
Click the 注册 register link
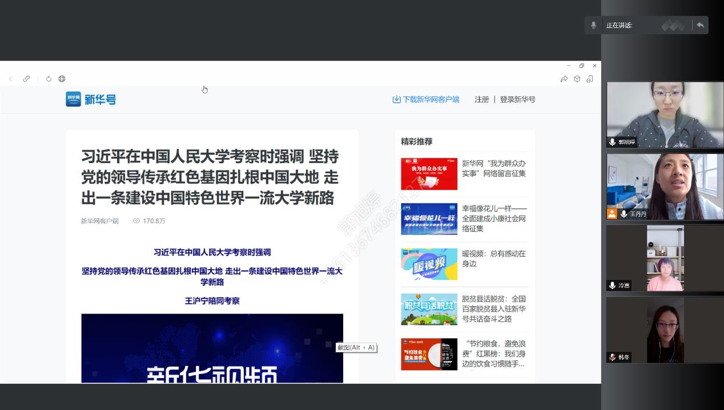[x=482, y=99]
